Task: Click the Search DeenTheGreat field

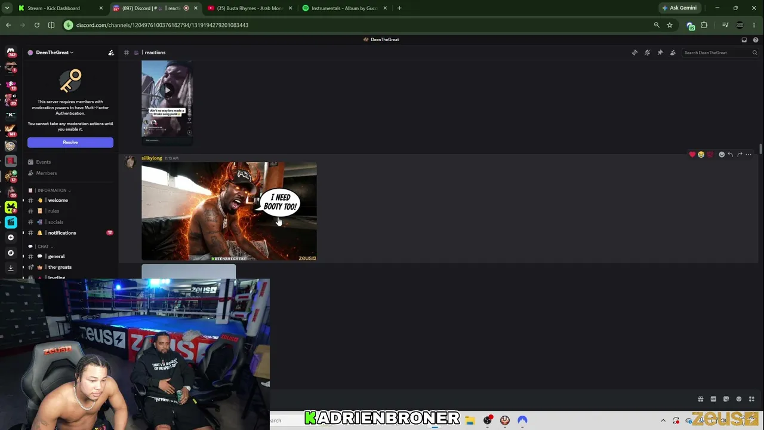Action: pyautogui.click(x=720, y=53)
